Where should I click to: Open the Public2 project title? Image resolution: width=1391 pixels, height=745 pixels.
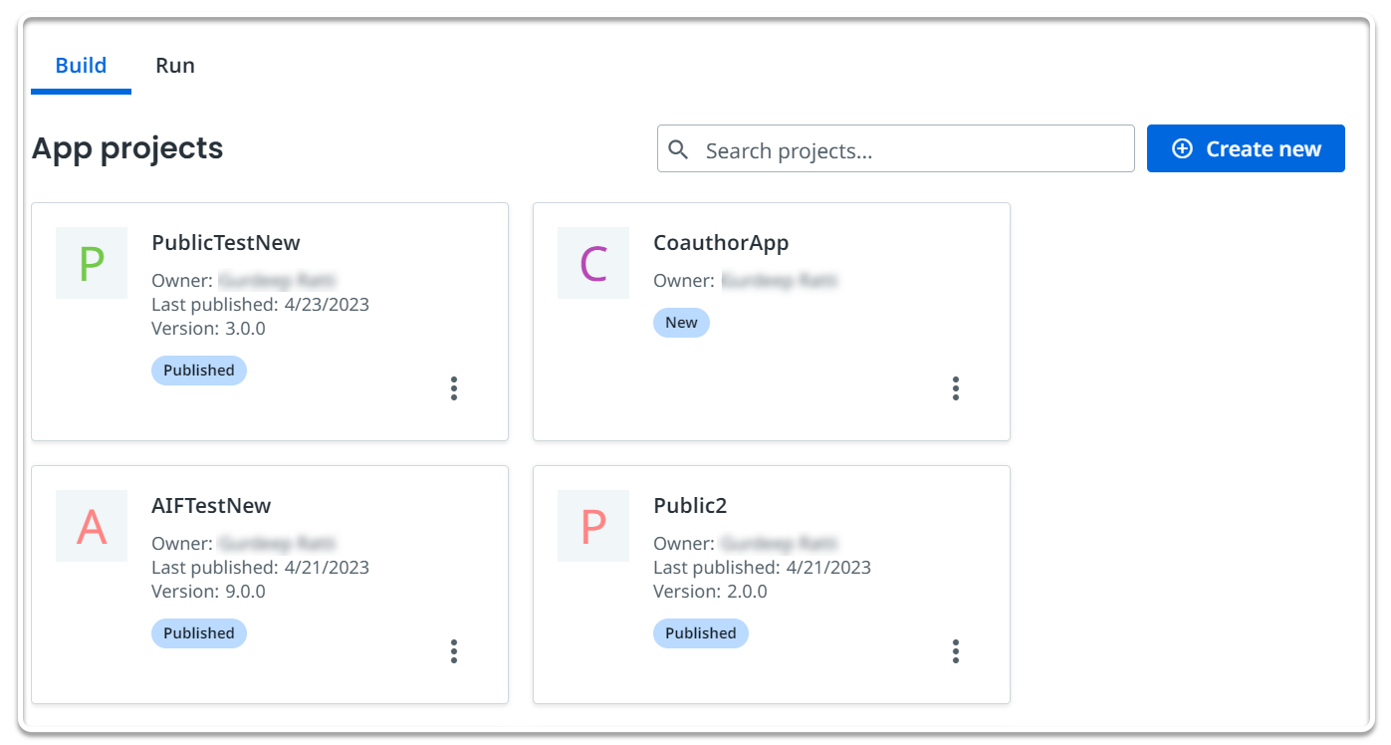pos(690,505)
